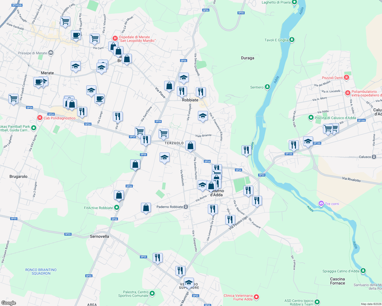Open the school icon near Terzuolo

pyautogui.click(x=164, y=158)
